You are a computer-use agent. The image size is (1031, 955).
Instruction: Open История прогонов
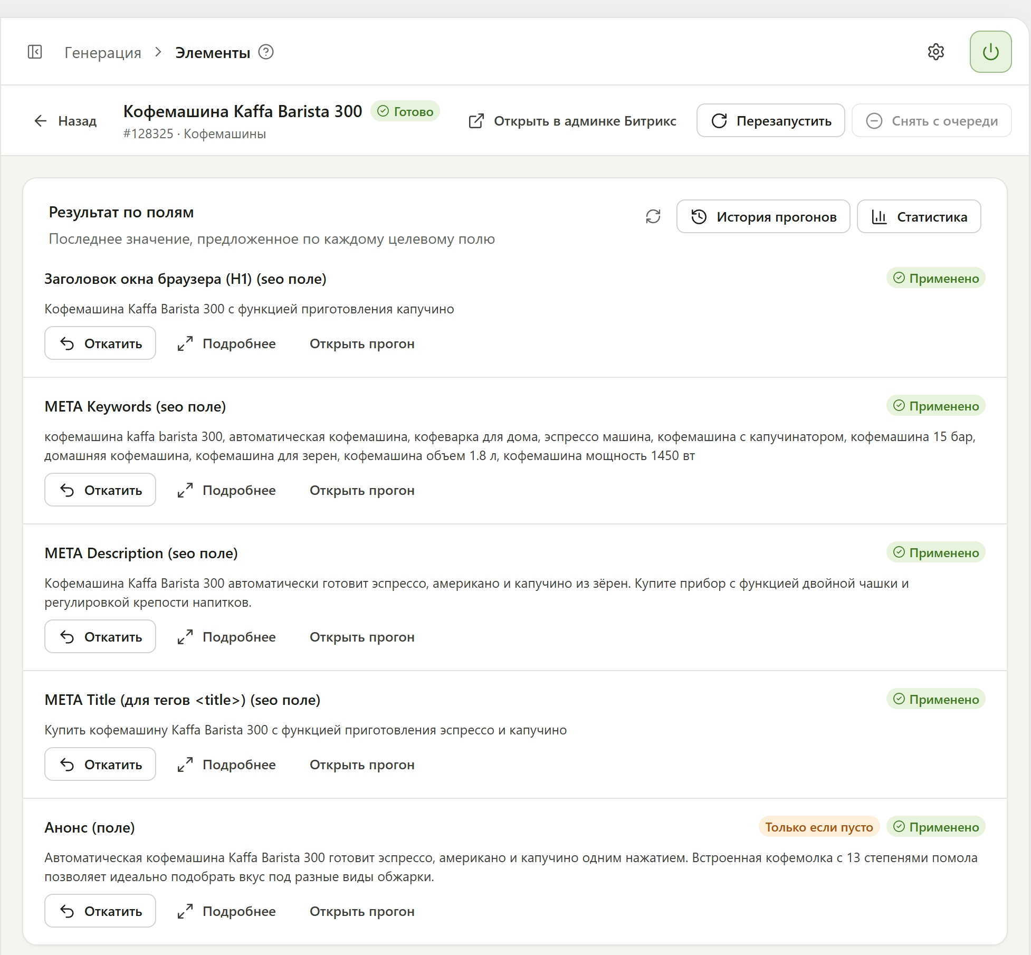point(763,216)
